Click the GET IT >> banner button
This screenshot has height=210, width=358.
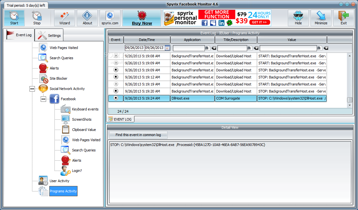point(260,22)
